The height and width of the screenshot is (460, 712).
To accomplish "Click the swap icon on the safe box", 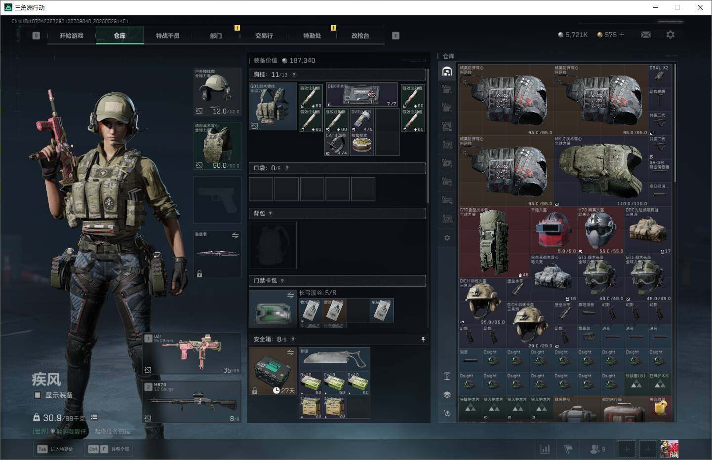I will point(290,352).
